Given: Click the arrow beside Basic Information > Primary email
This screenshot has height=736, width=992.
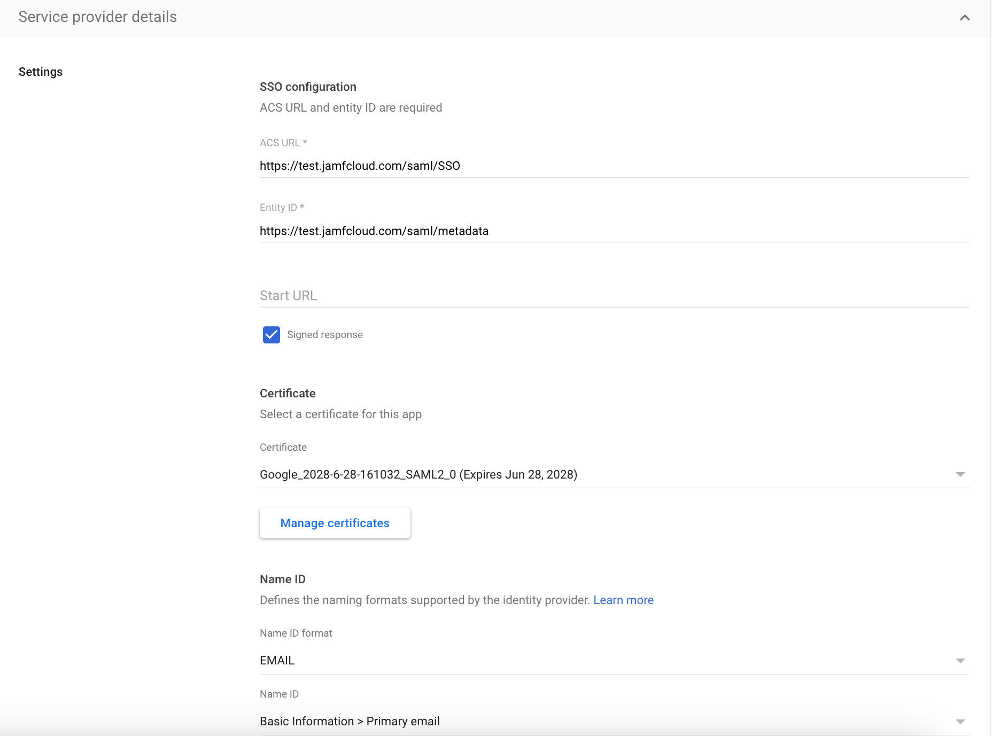Looking at the screenshot, I should pyautogui.click(x=960, y=722).
